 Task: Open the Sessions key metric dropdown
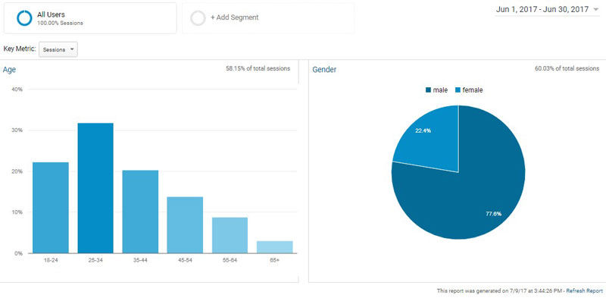[58, 49]
